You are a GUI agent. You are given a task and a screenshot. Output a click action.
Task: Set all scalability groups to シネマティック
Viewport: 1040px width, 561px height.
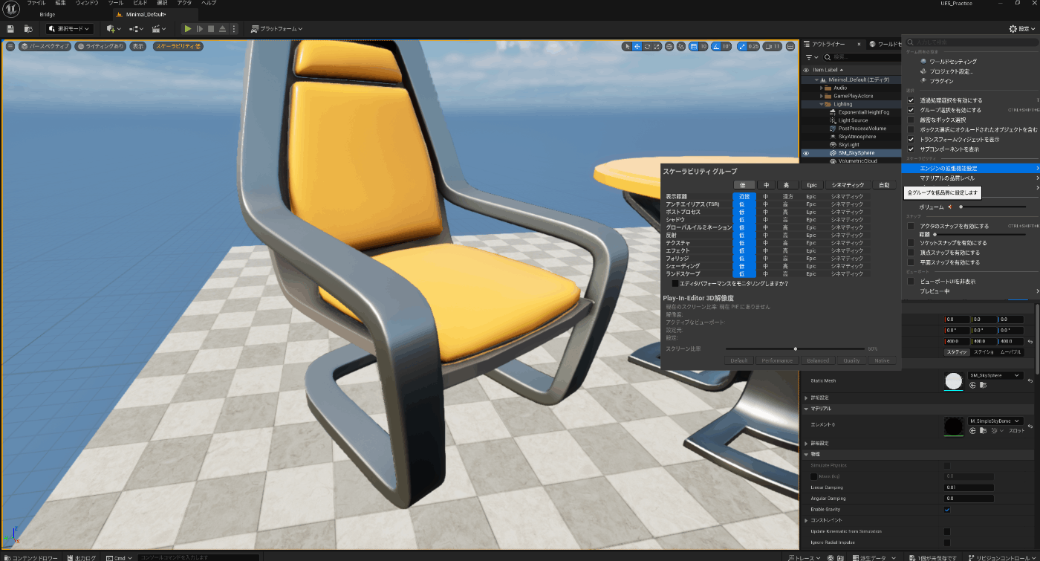[x=847, y=185]
